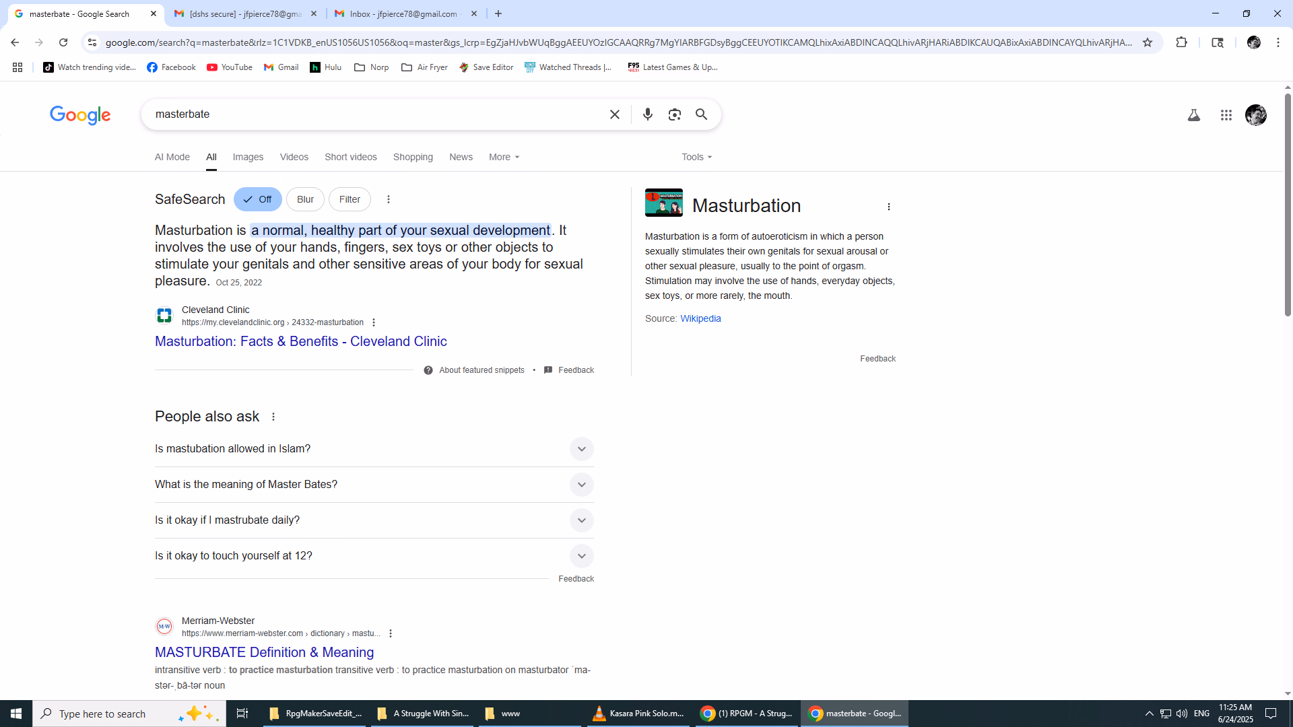Switch to Shopping tab

coord(413,157)
